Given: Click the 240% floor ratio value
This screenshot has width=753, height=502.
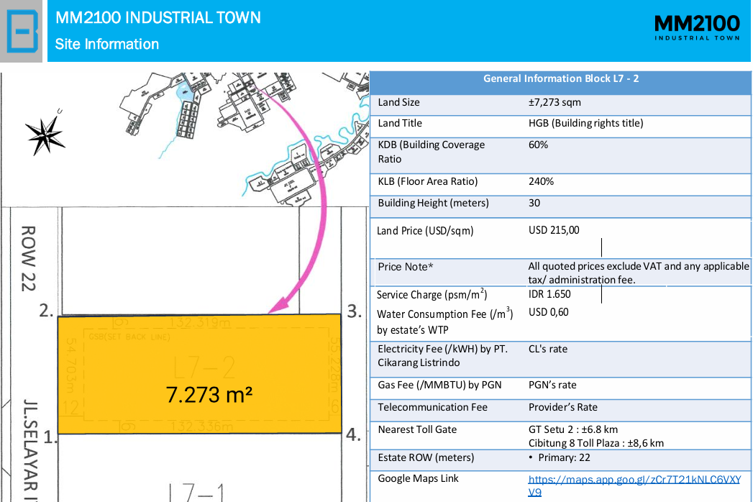Looking at the screenshot, I should point(542,181).
